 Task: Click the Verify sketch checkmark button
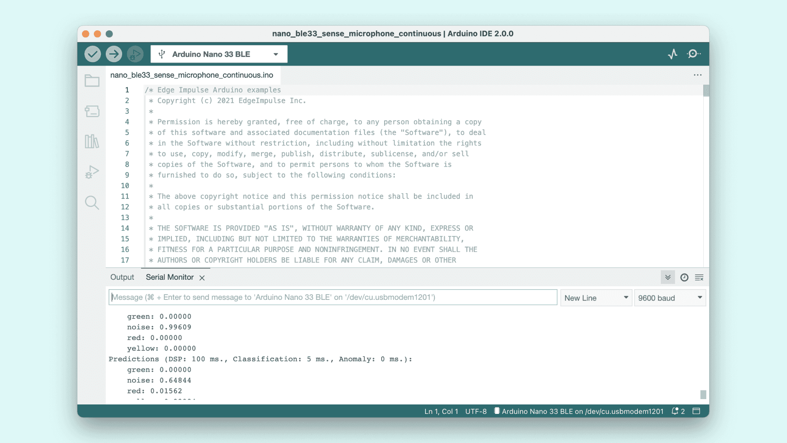93,54
